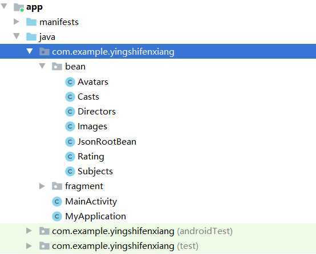This screenshot has height=254, width=316.
Task: Click the Casts class icon
Action: point(70,97)
